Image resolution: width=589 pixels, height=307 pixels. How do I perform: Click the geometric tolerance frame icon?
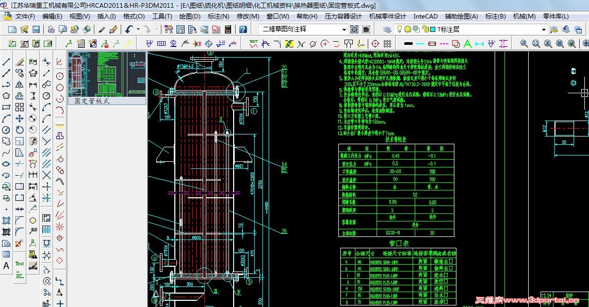[161, 44]
